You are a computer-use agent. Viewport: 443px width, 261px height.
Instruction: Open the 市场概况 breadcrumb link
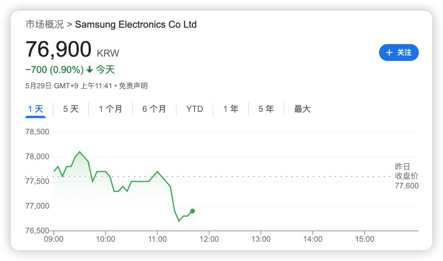44,24
